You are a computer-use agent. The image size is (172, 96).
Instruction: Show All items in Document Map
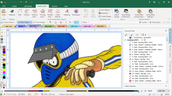pyautogui.click(x=144, y=35)
